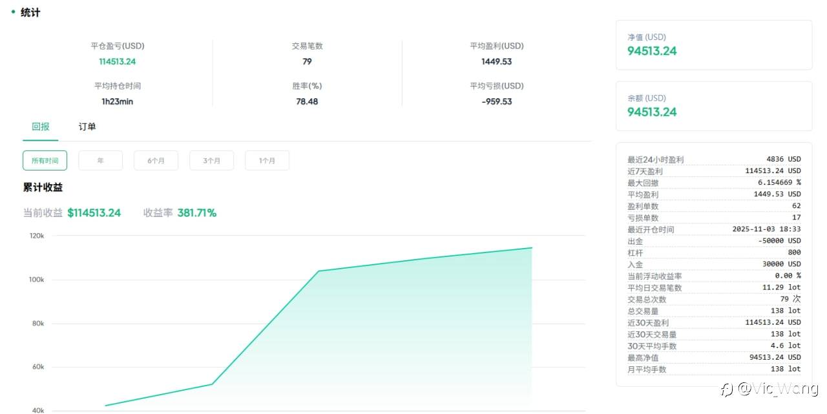
Task: Click the 100k axis label
Action: tap(36, 280)
